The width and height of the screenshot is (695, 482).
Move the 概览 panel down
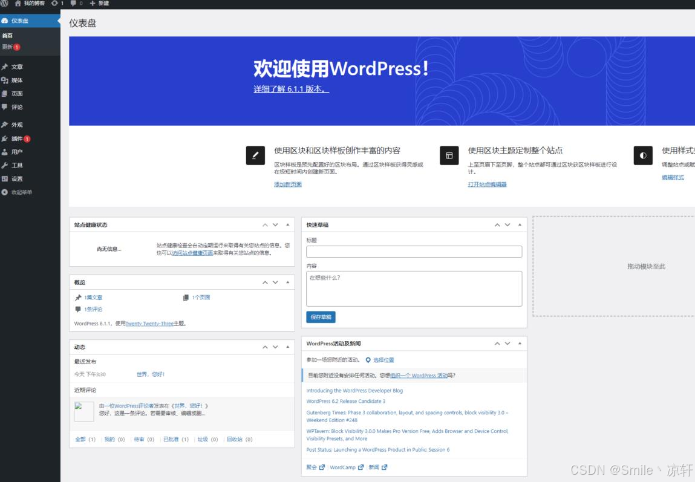pos(275,282)
